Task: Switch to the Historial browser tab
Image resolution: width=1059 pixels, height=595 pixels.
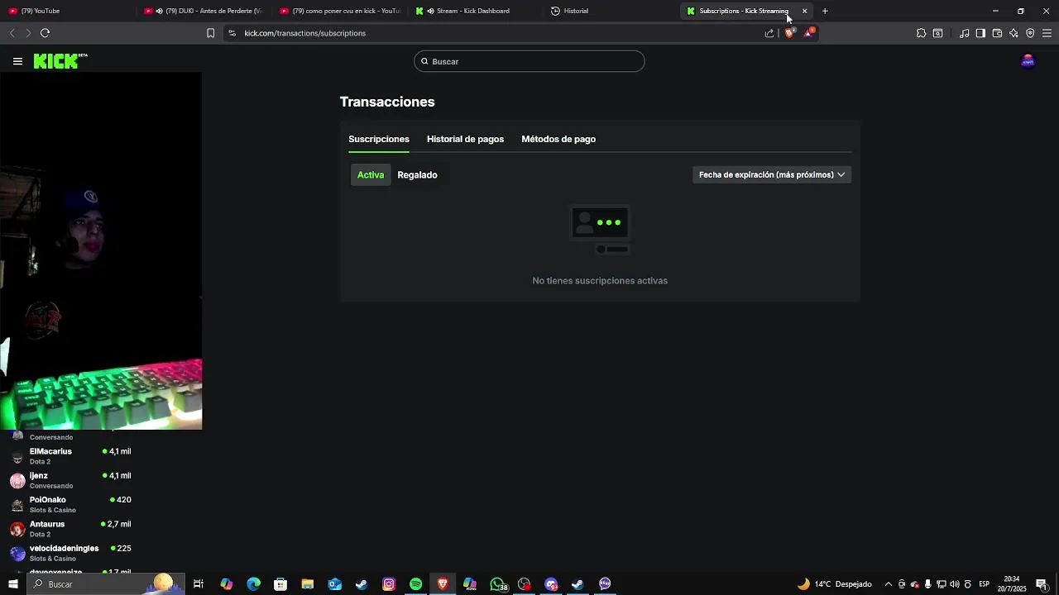Action: click(x=612, y=11)
